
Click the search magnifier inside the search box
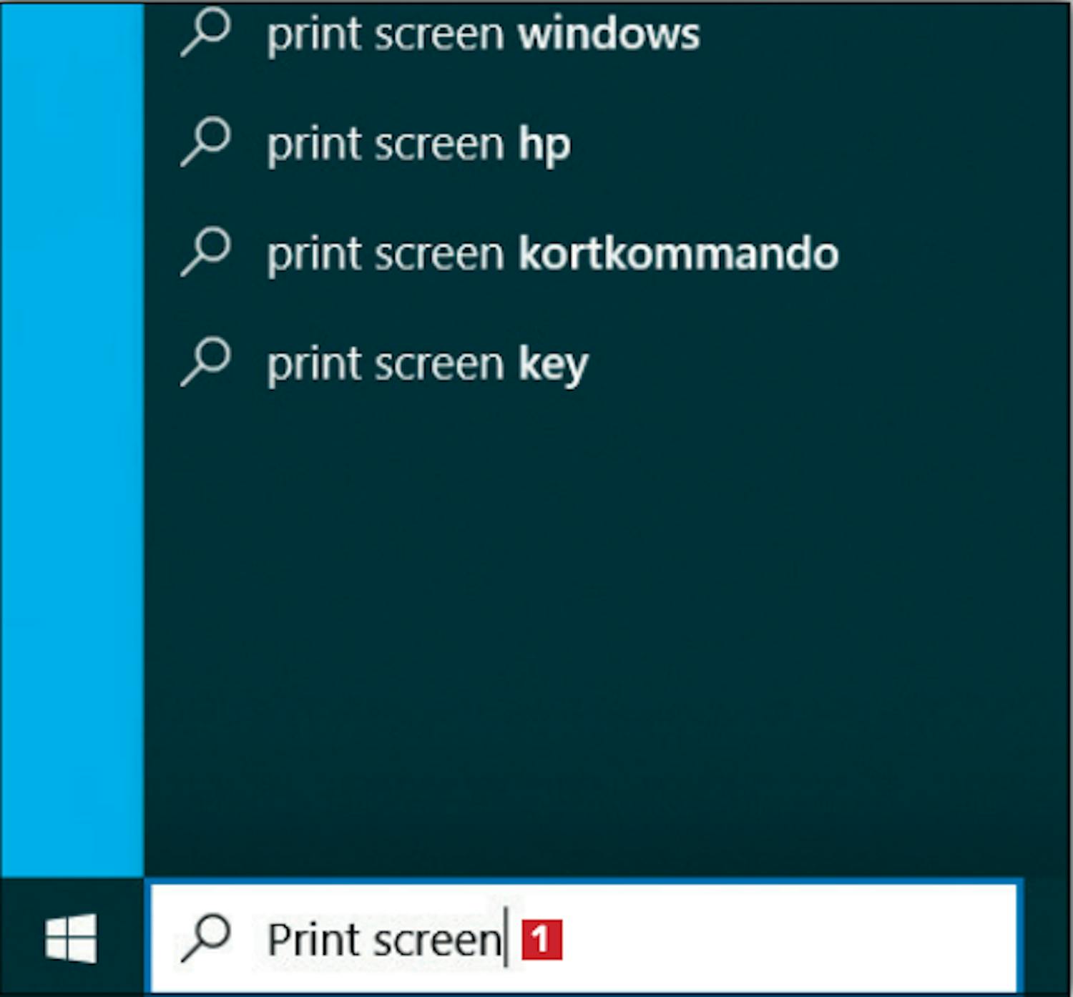(205, 938)
